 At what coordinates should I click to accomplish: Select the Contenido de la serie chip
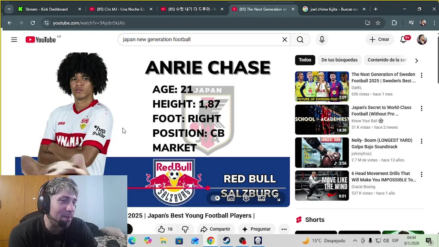tap(387, 60)
